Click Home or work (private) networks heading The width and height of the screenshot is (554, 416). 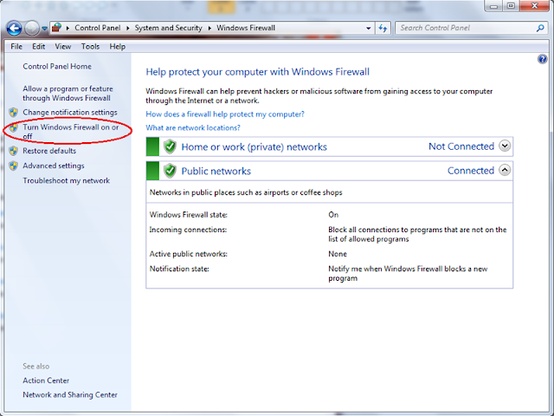click(254, 146)
